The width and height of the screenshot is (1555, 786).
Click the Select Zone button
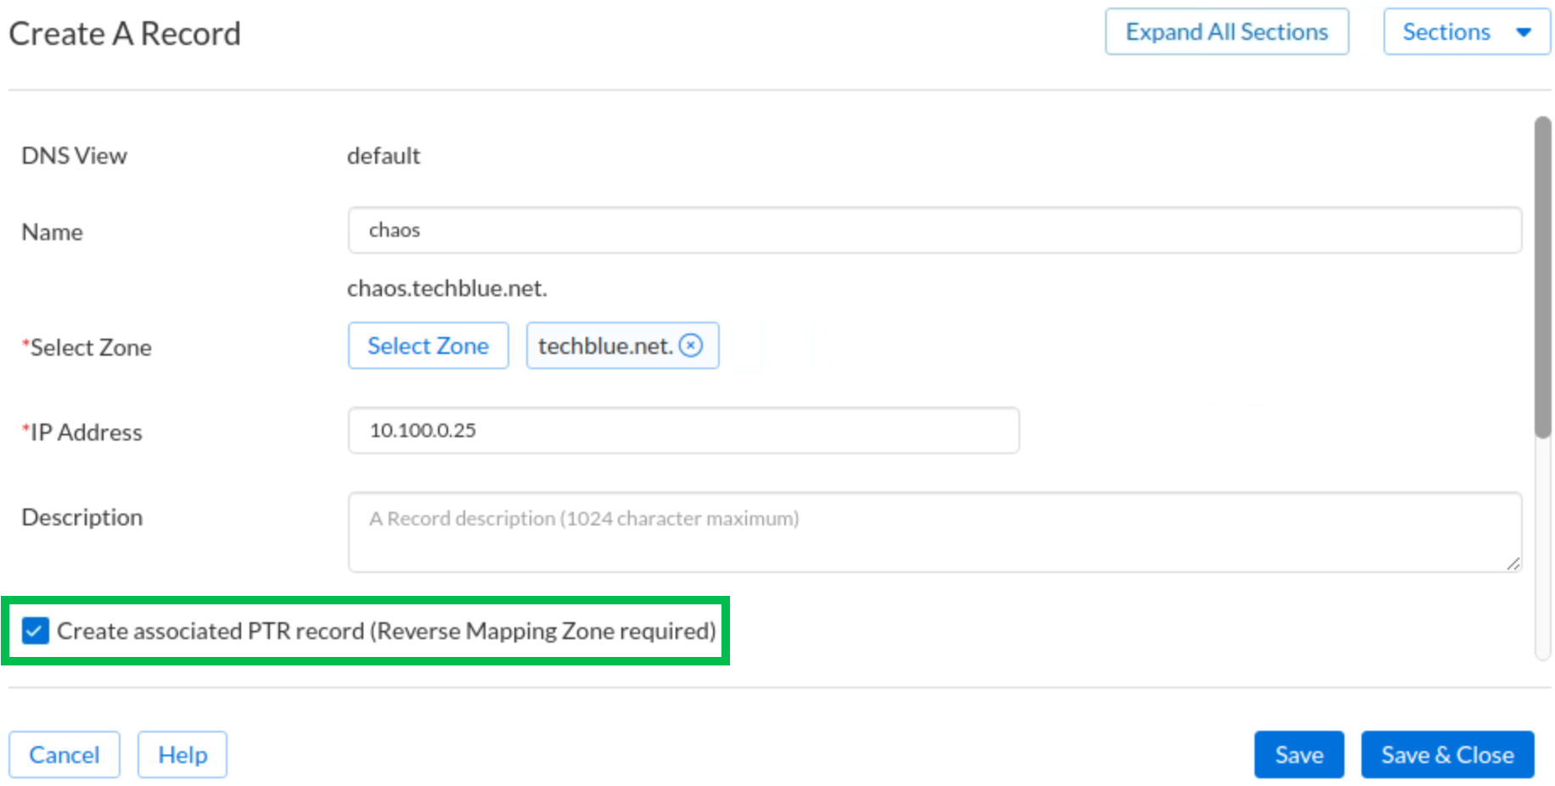tap(428, 345)
